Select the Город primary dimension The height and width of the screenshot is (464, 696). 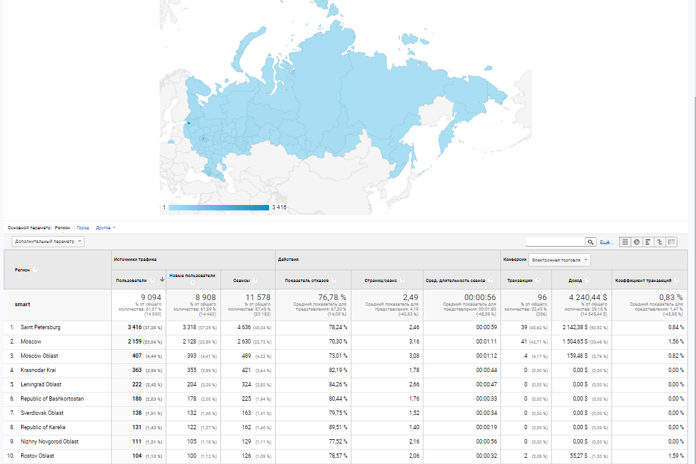point(83,228)
